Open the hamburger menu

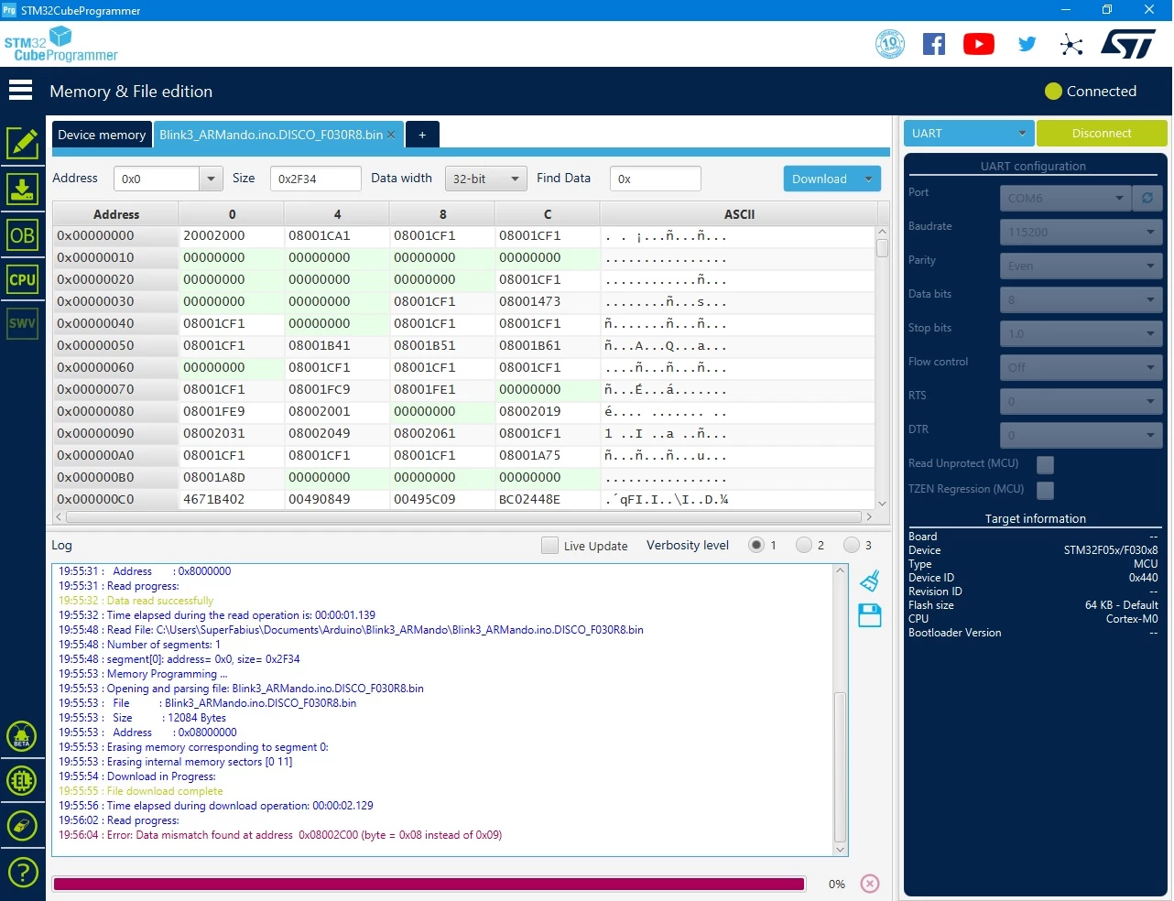pyautogui.click(x=20, y=90)
